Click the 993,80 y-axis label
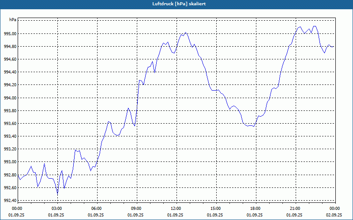Screen dimensions: 353x220 10,111
